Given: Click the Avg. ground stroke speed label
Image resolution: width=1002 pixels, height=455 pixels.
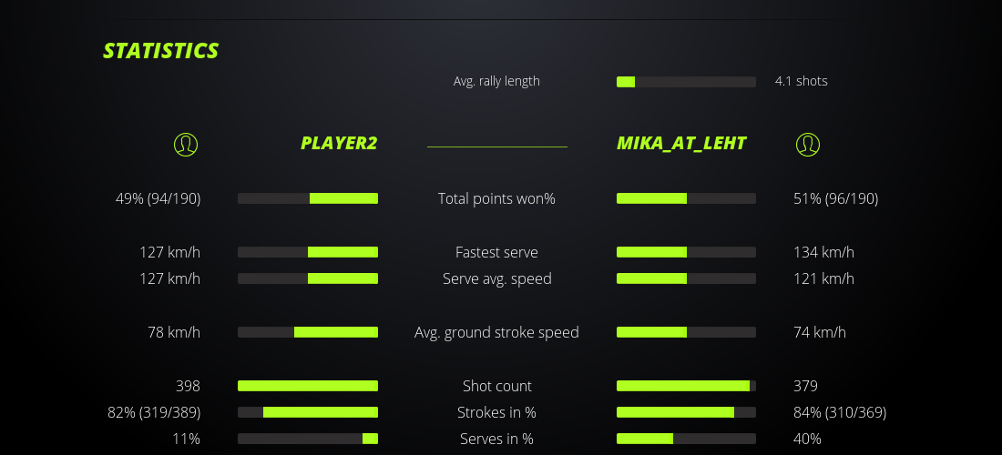Looking at the screenshot, I should tap(496, 332).
